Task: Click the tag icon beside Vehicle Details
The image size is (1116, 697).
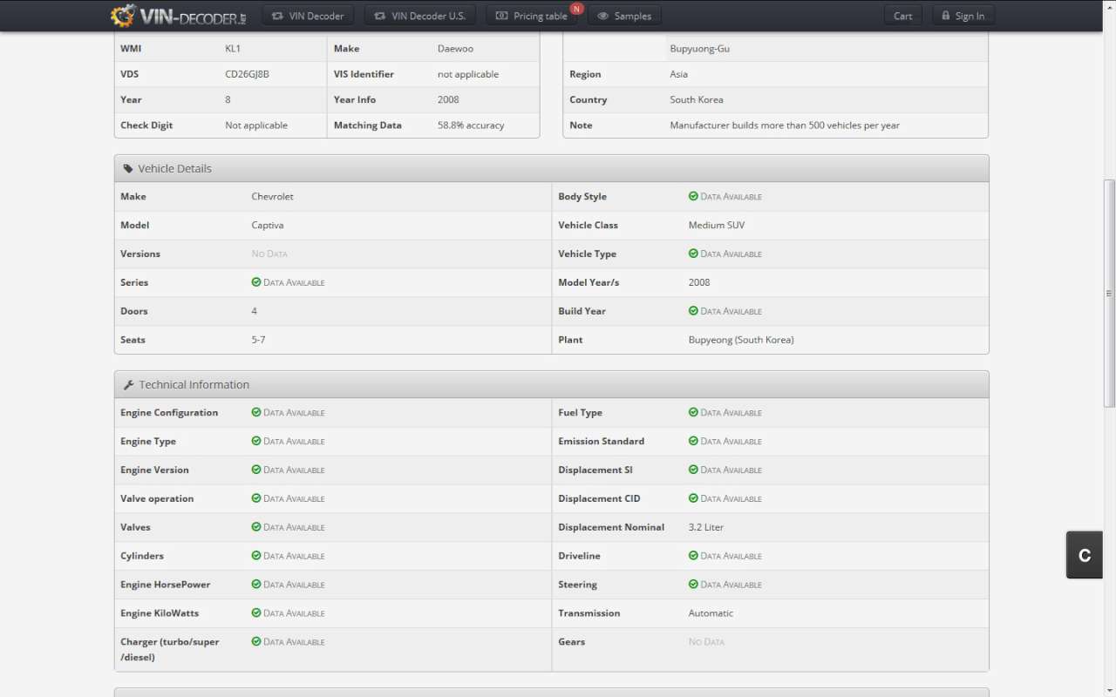Action: pyautogui.click(x=128, y=169)
